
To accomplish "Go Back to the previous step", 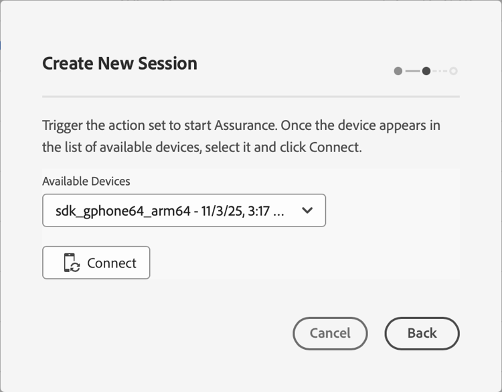I will (422, 333).
